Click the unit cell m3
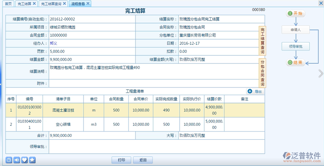324x166 pixels. [x=93, y=124]
